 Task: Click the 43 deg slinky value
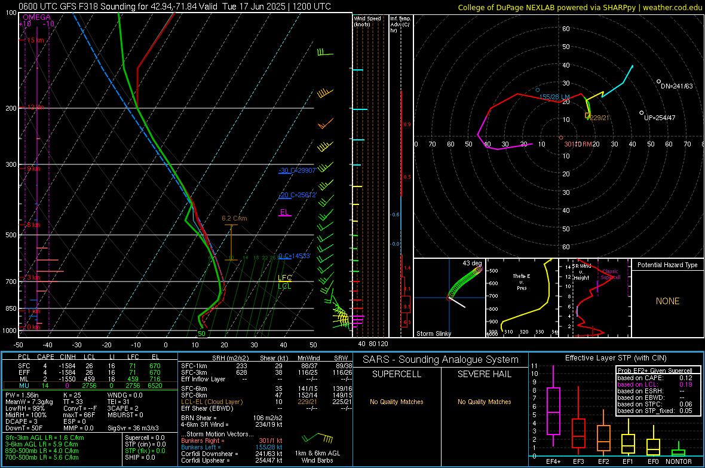coord(472,263)
